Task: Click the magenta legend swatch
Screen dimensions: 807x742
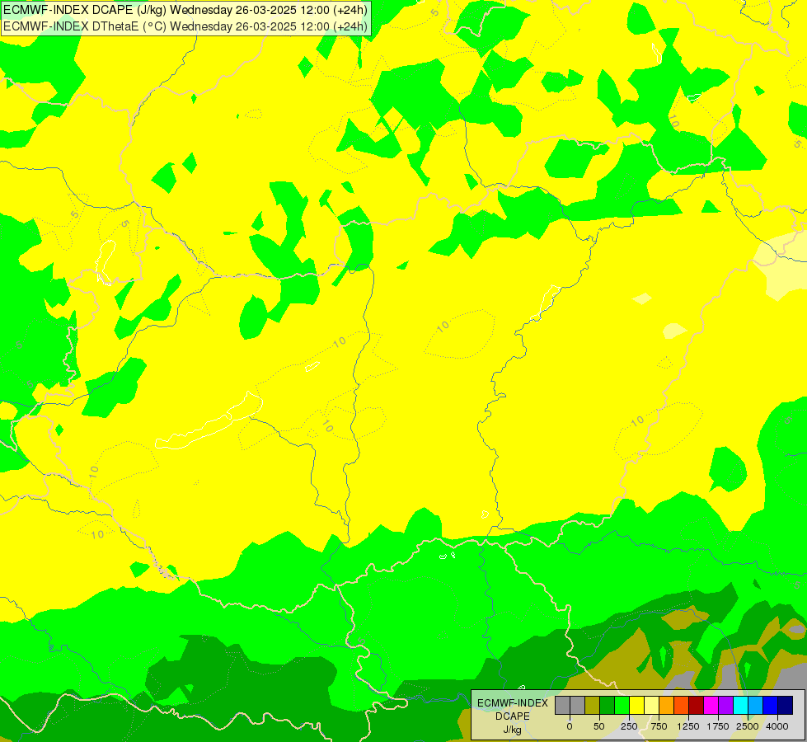Action: pos(711,706)
